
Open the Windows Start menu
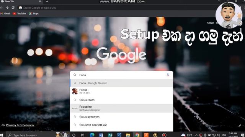[2, 135]
